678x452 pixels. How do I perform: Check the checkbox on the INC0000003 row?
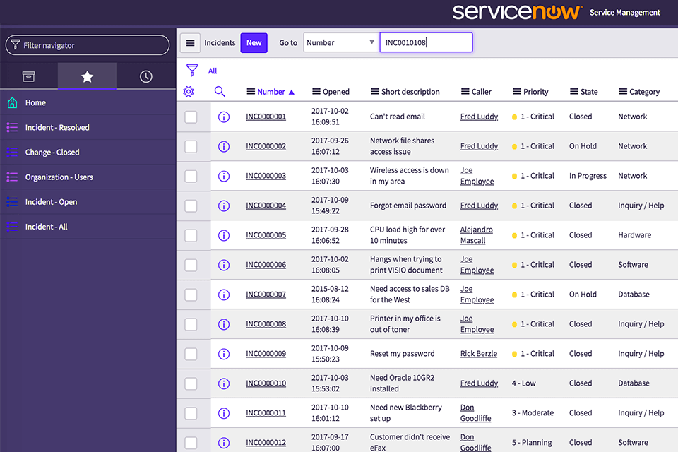[190, 176]
